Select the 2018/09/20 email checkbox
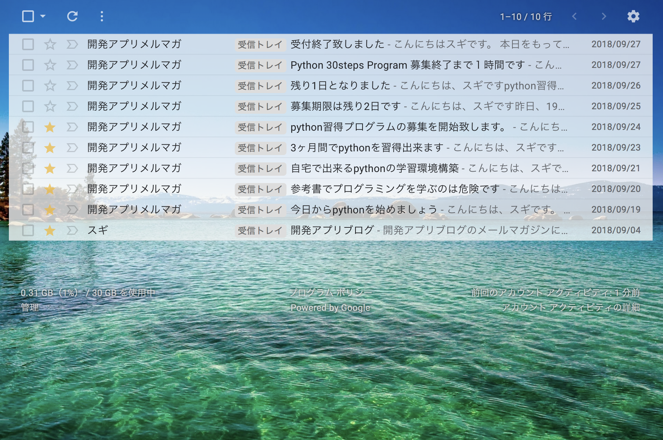This screenshot has height=440, width=663. [28, 189]
